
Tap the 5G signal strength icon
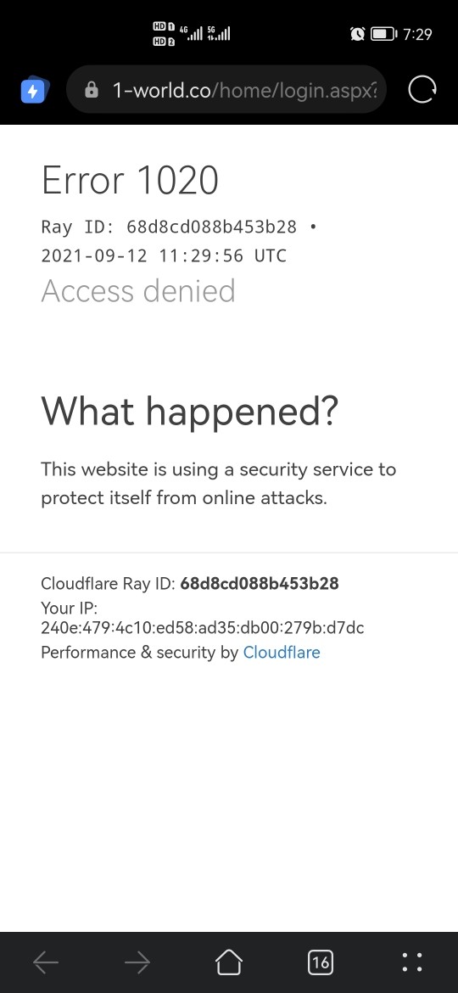click(218, 33)
